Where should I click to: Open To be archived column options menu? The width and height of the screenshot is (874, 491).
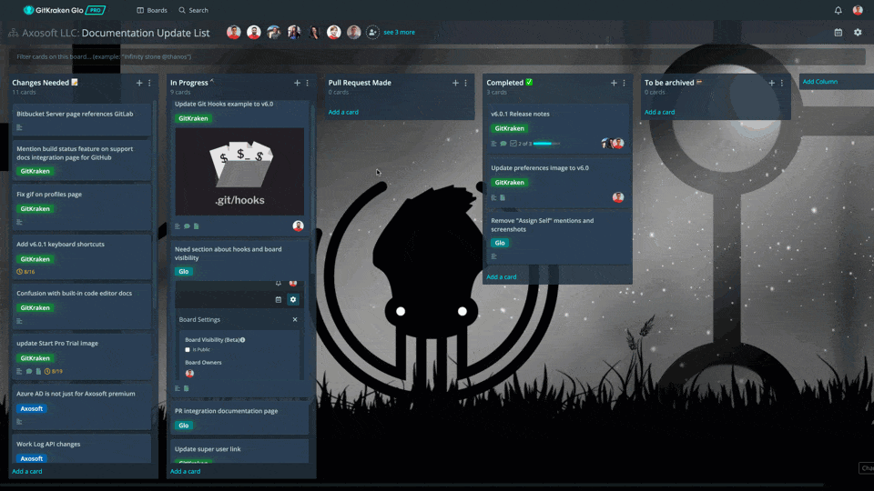(781, 83)
